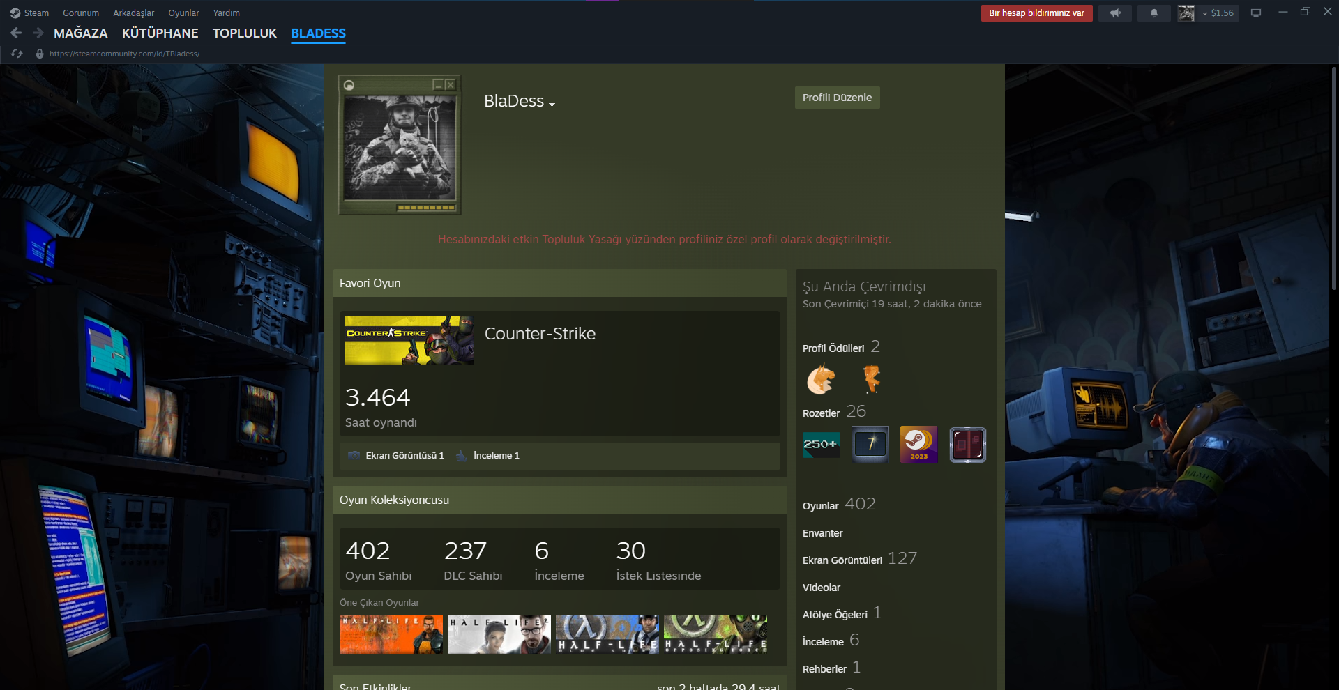
Task: Open the Oyunlar menu in the menu bar
Action: 183,13
